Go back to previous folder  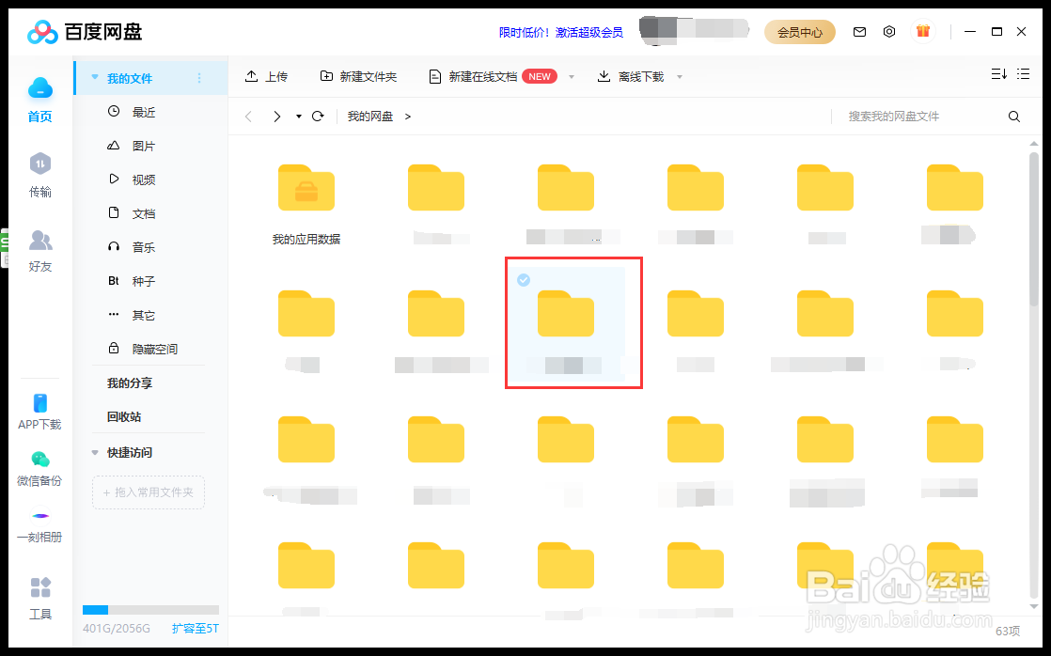click(249, 117)
